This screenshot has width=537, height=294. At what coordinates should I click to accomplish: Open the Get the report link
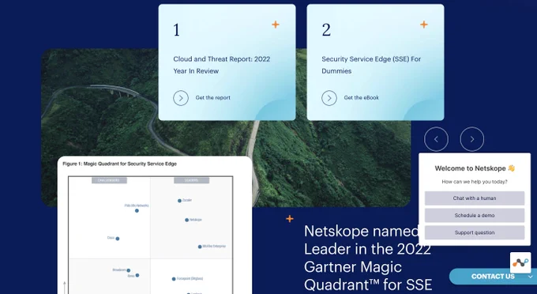click(212, 98)
